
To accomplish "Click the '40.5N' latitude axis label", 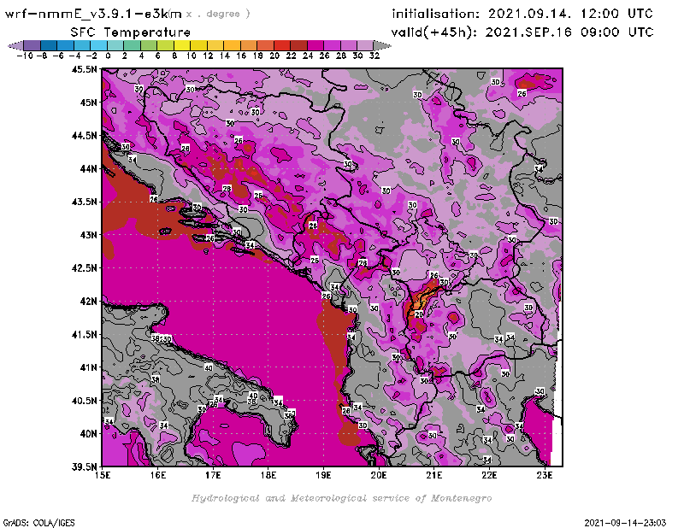I will pyautogui.click(x=84, y=401).
